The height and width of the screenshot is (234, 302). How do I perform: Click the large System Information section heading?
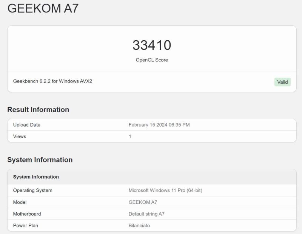point(40,160)
